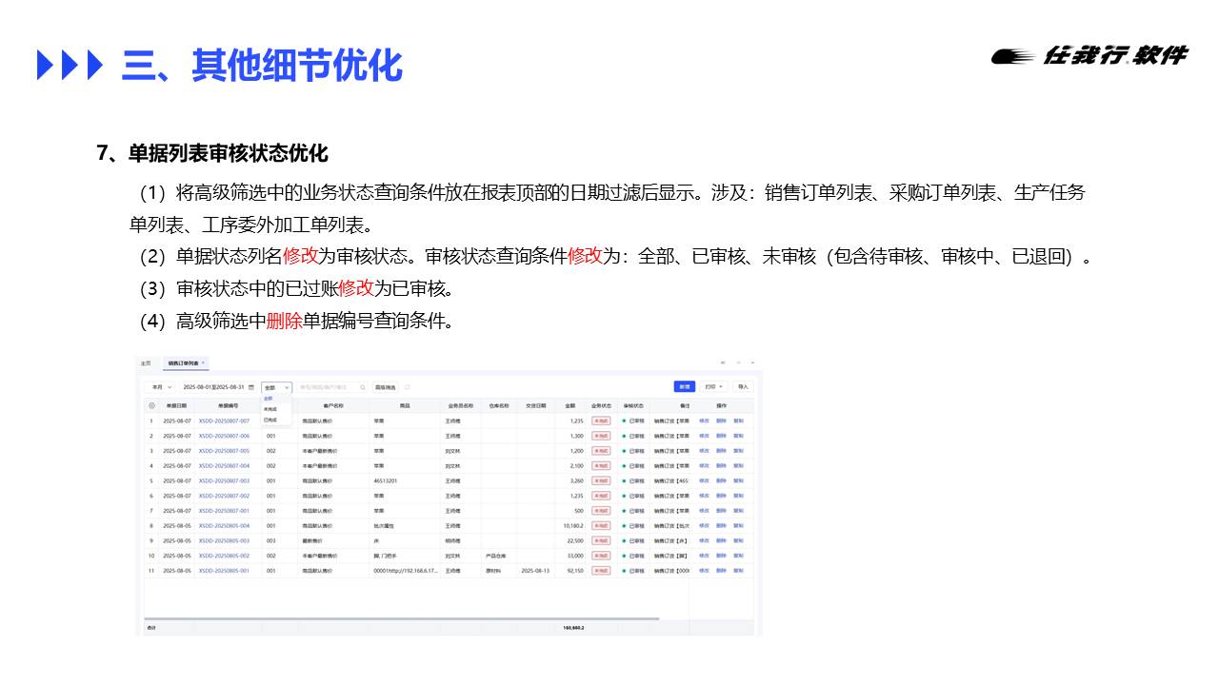
Task: Expand the 打印 dropdown button
Action: (714, 387)
